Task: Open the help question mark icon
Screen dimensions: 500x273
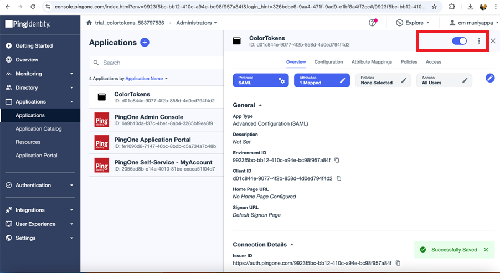Action: 373,23
